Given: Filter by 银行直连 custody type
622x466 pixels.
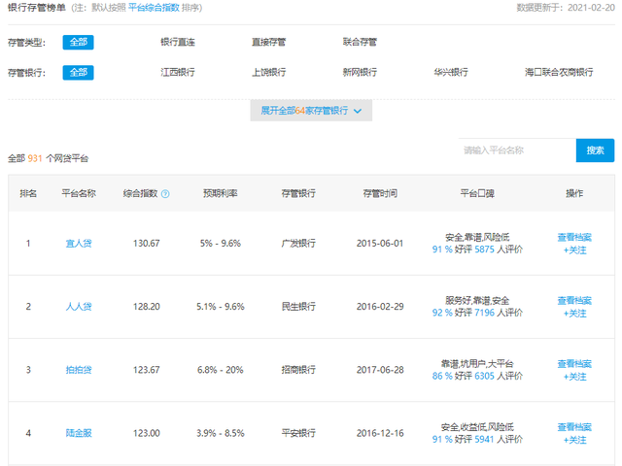Looking at the screenshot, I should [x=178, y=42].
